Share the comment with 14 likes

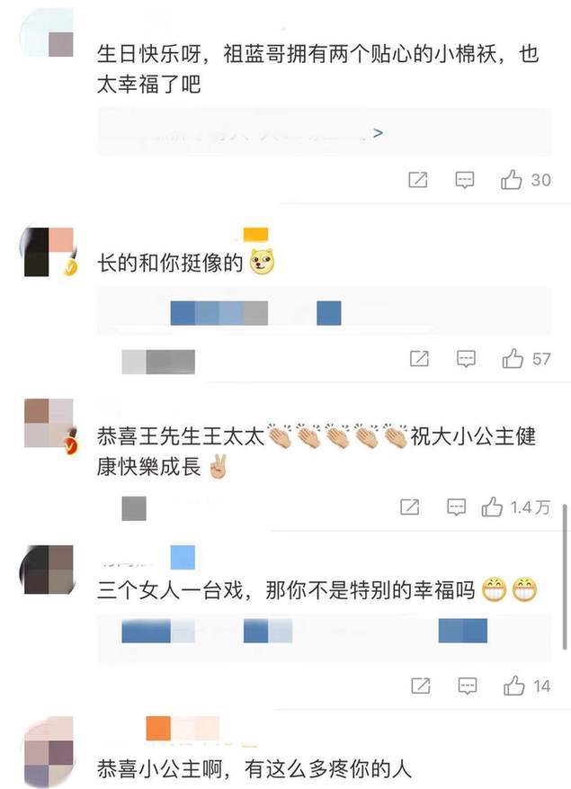pos(421,686)
